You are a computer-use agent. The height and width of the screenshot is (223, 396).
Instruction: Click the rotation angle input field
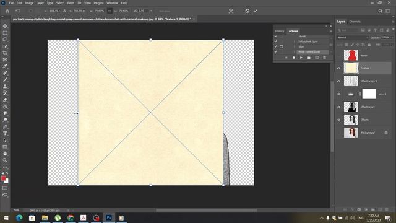coord(143,11)
